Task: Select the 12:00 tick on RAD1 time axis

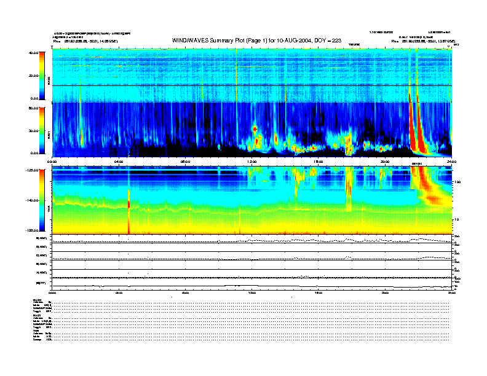Action: point(251,157)
